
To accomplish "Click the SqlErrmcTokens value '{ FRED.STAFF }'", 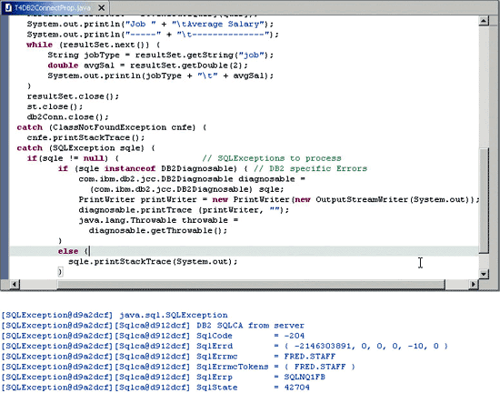I will 319,367.
